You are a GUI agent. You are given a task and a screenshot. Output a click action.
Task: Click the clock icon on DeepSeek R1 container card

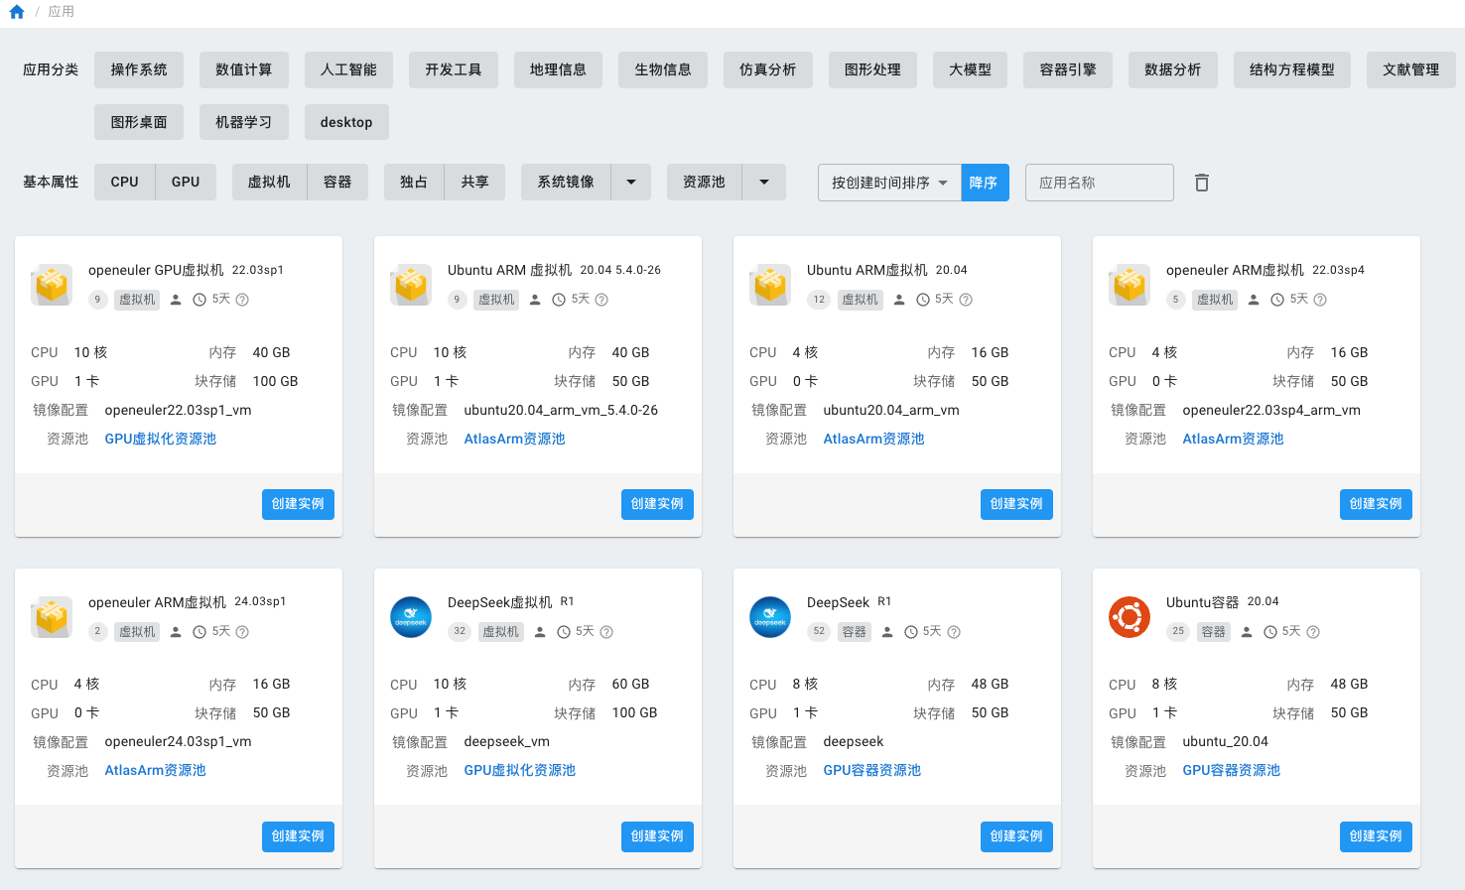(911, 632)
